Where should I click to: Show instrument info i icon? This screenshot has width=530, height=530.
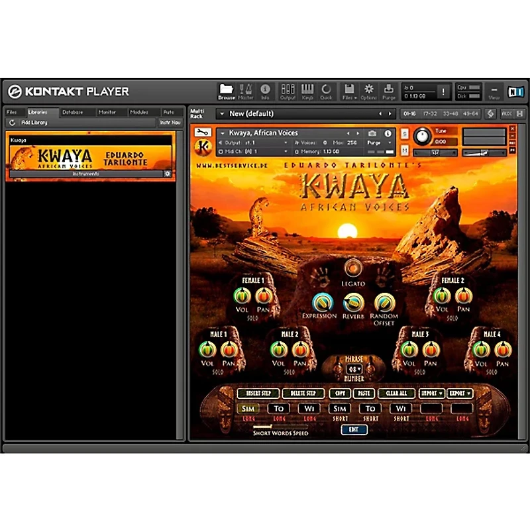point(388,134)
